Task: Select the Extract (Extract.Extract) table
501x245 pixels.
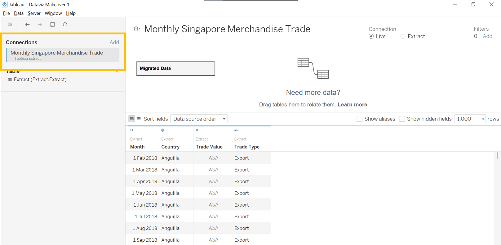Action: [x=40, y=80]
